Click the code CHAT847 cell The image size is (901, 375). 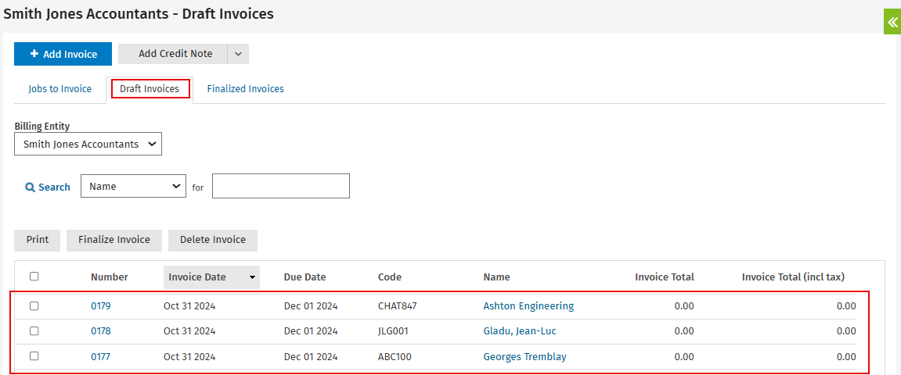tap(397, 306)
